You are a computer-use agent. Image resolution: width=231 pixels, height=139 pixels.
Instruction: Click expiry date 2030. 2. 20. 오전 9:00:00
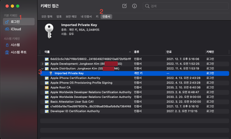pyautogui.click(x=183, y=97)
